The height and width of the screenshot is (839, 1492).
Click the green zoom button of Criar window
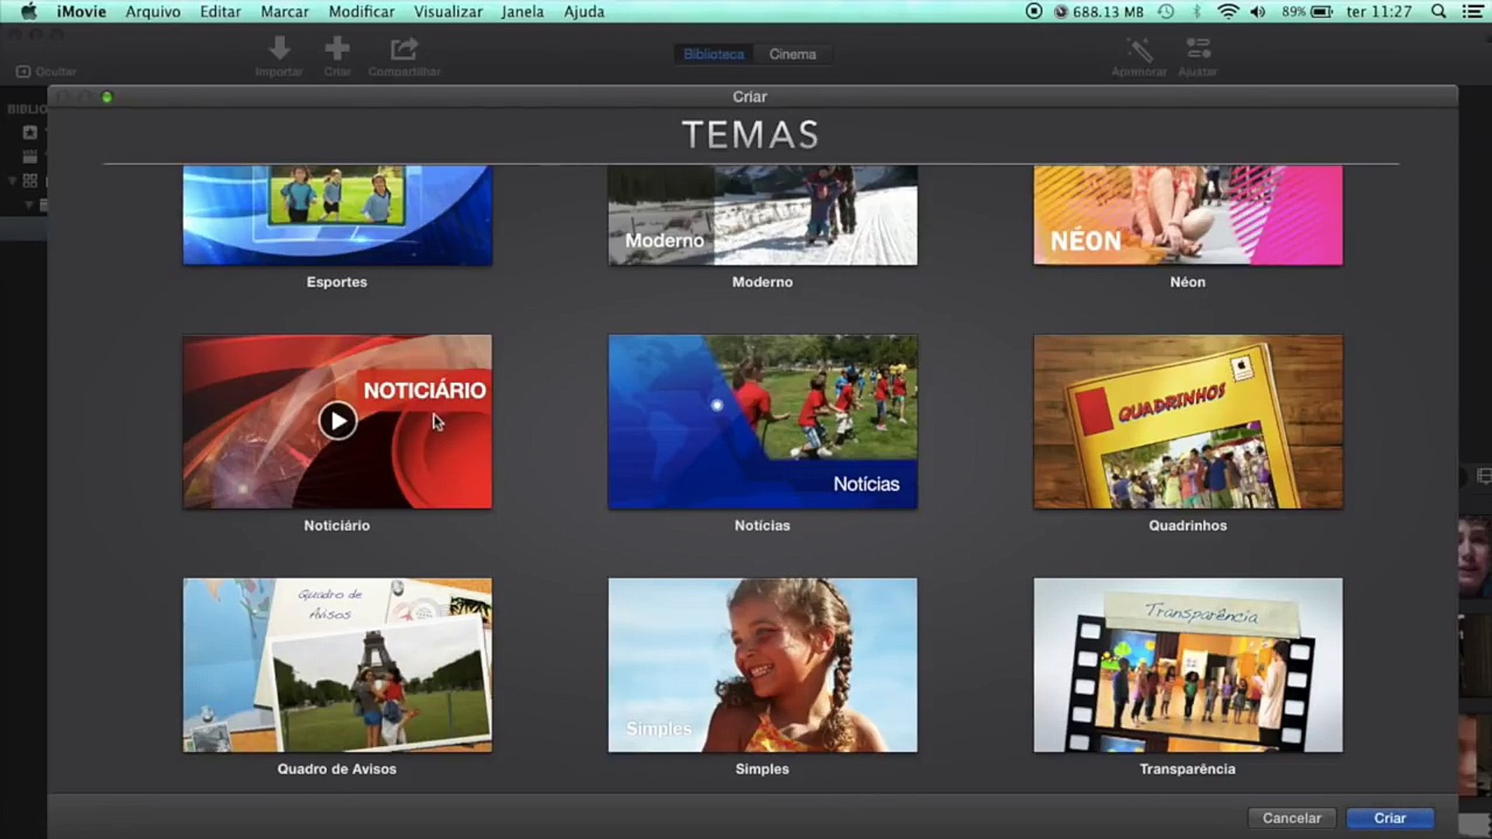point(107,97)
